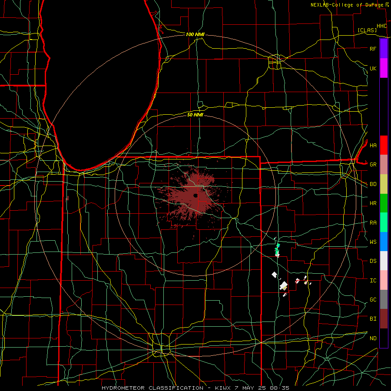The width and height of the screenshot is (391, 391).
Task: Click the 'KIWX' station identifier in footer
Action: click(223, 388)
